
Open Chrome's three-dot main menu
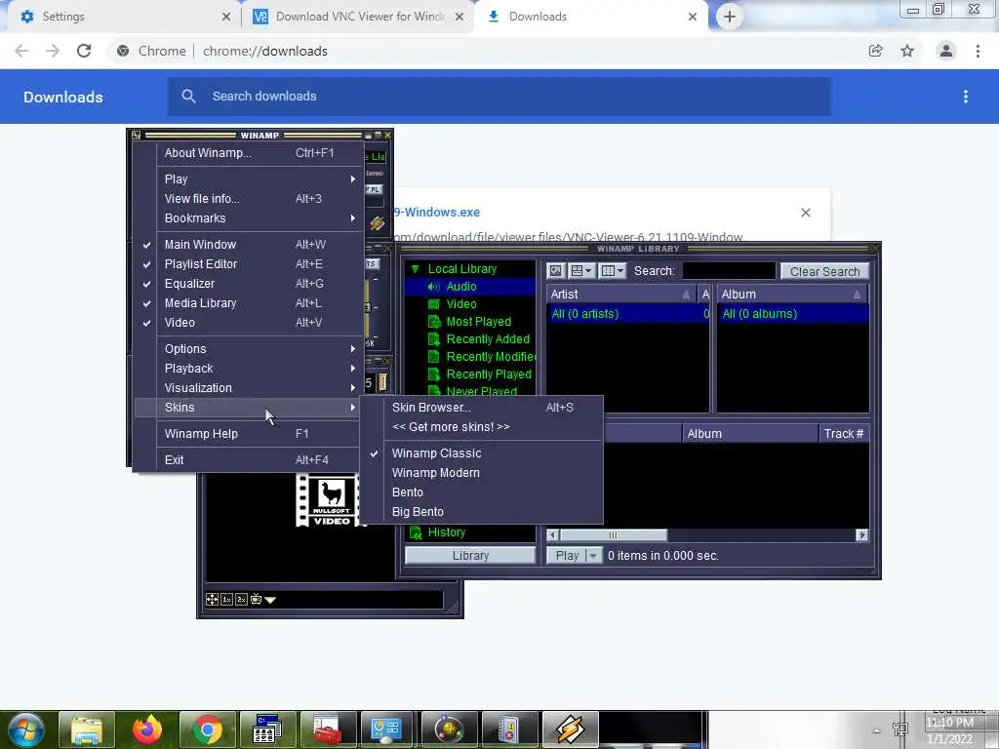978,51
